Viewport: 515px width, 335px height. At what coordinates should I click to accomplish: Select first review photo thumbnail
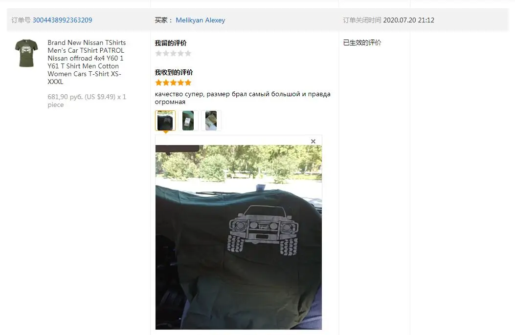165,121
